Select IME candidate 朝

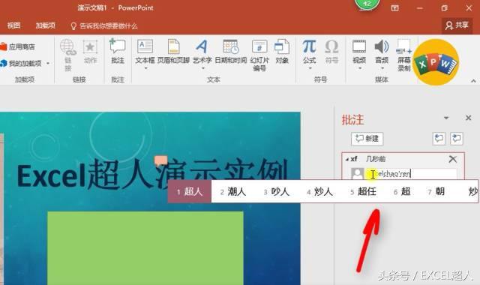click(x=436, y=192)
